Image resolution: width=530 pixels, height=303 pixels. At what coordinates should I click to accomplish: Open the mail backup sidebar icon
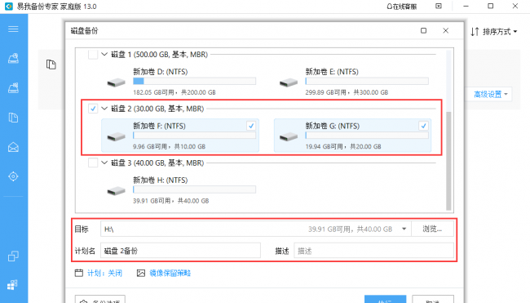tap(13, 147)
